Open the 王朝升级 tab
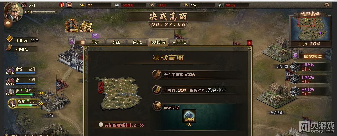Screen dimensions: 337x136 (179, 42)
